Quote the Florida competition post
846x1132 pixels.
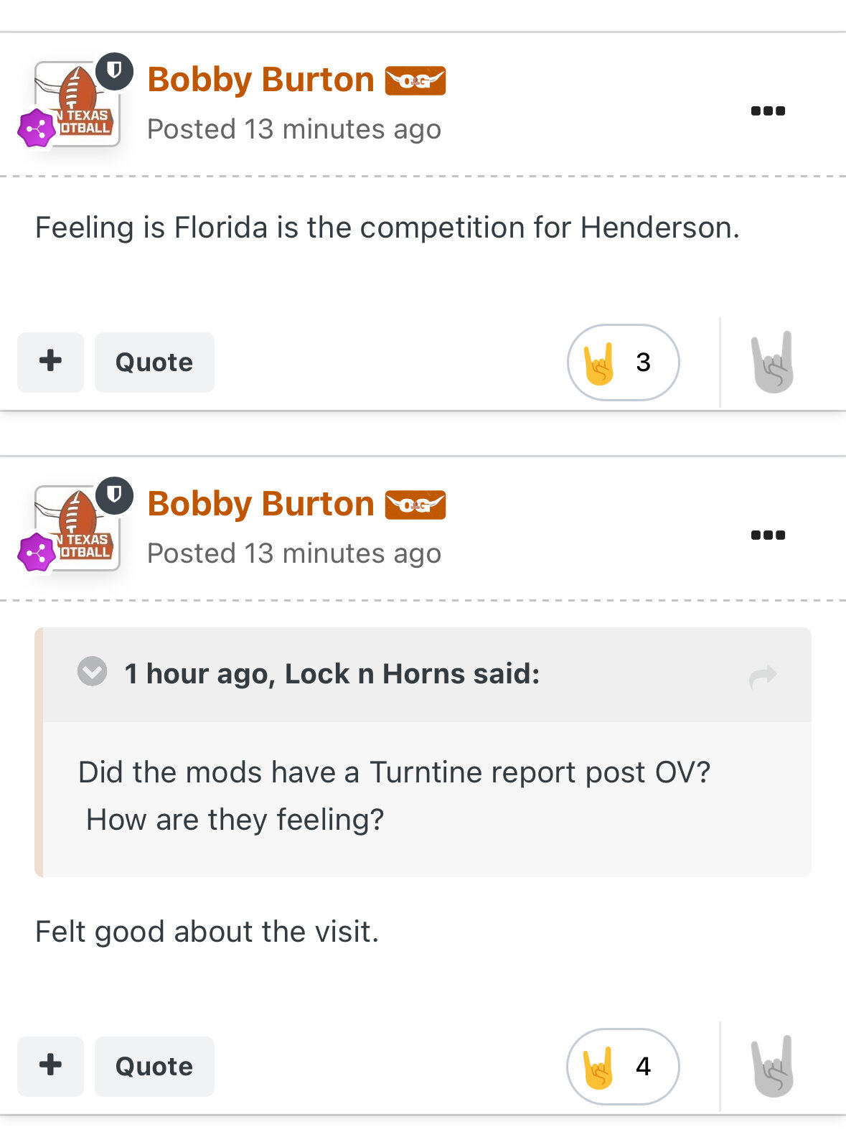click(154, 362)
